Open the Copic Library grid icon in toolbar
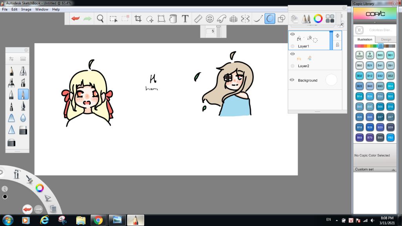Viewport: 402px width, 226px height. pyautogui.click(x=330, y=18)
